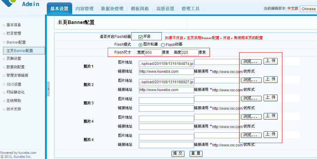Open SEO设置 in the sidebar
Viewport: 317px width, 159px height.
coord(14,84)
